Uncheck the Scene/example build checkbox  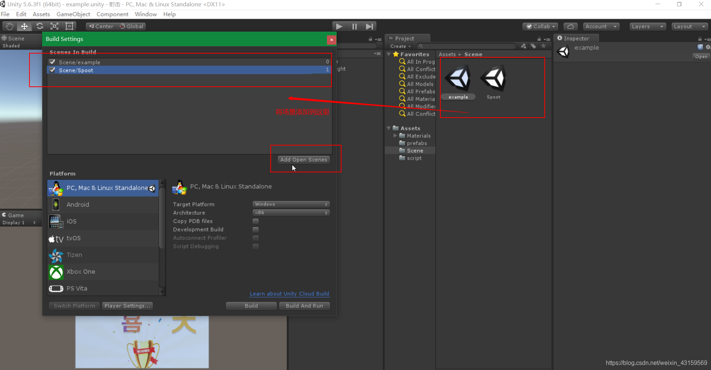pyautogui.click(x=53, y=62)
